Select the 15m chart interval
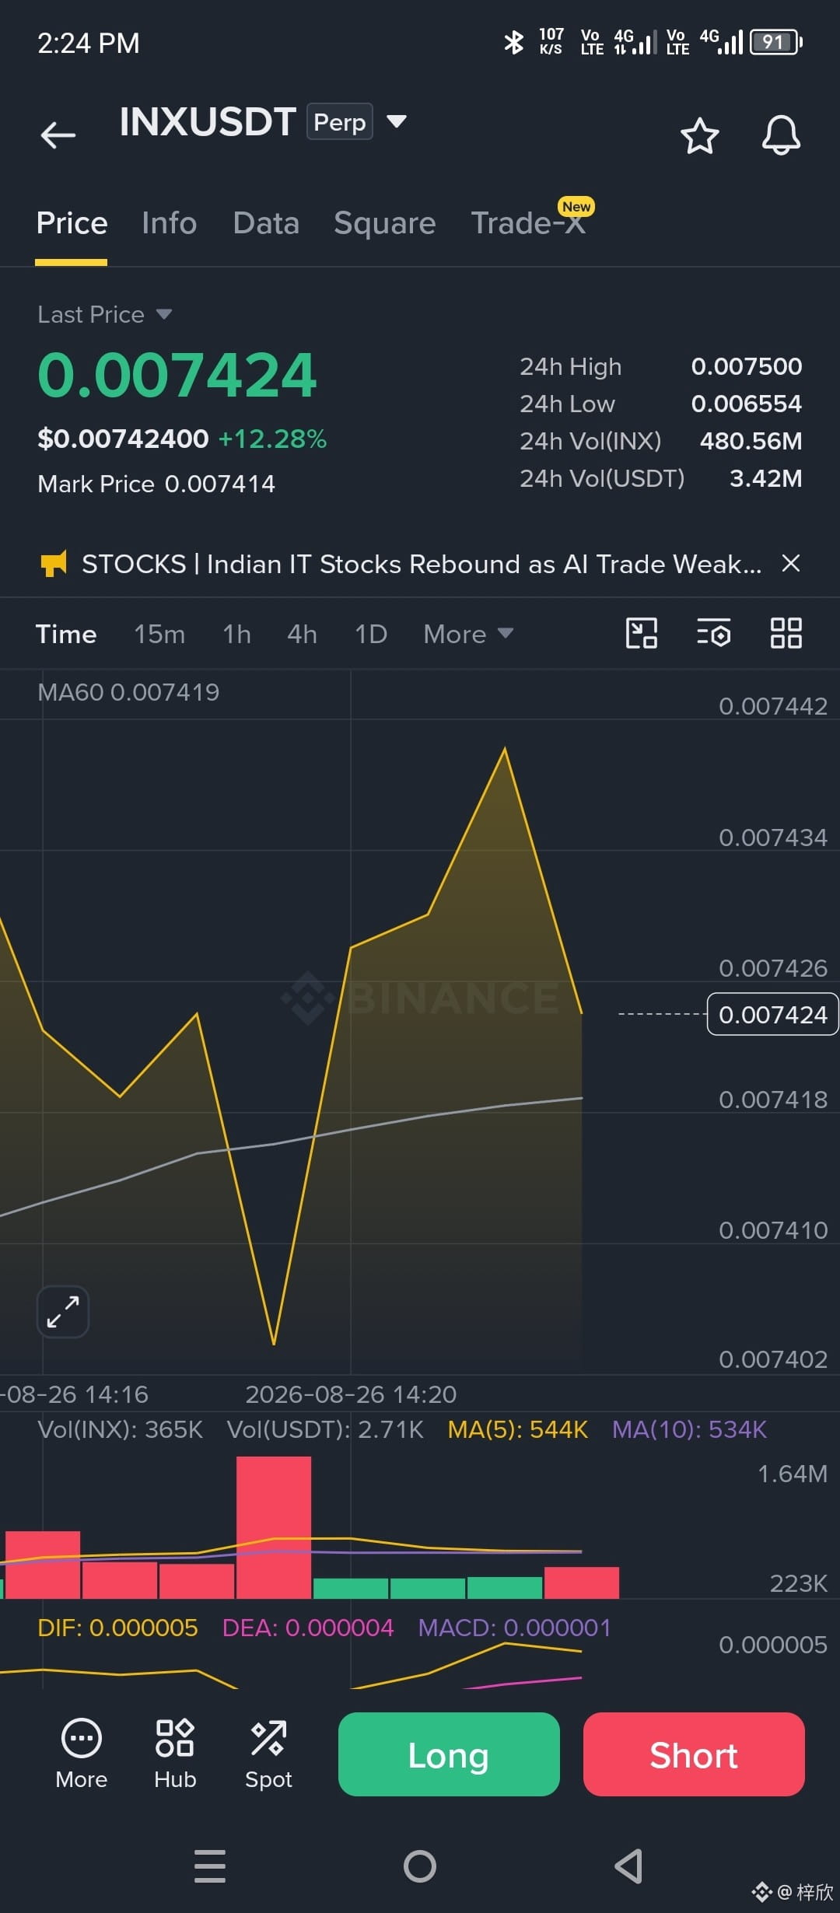This screenshot has height=1913, width=840. coord(159,634)
